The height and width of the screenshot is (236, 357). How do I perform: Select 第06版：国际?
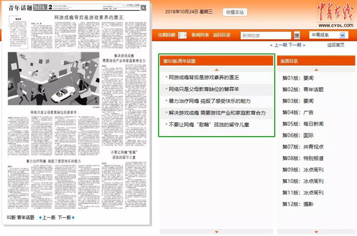coord(298,136)
